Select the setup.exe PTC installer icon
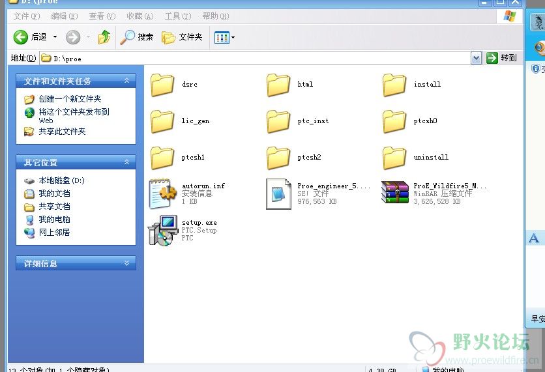Viewport: 545px width, 372px height. pyautogui.click(x=163, y=230)
